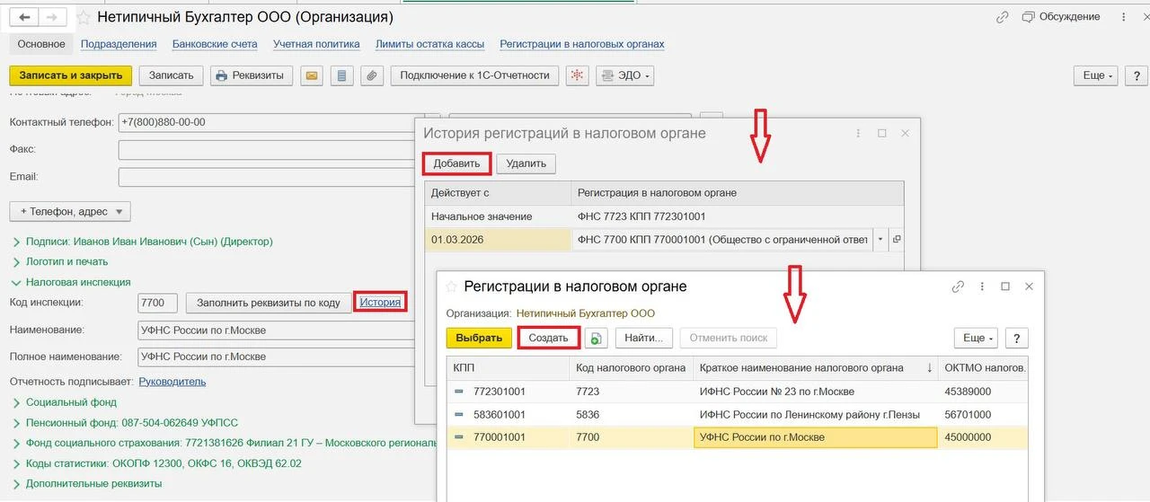Open the Учетная политика tab
The height and width of the screenshot is (502, 1150).
tap(316, 44)
